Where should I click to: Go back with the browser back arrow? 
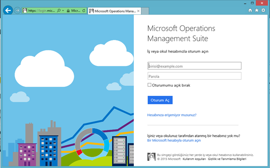pyautogui.click(x=8, y=11)
